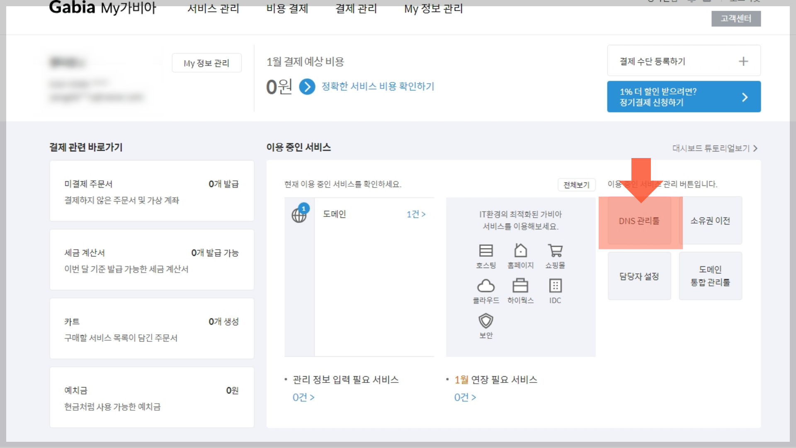Open 1% discount recurring payment banner
This screenshot has width=796, height=448.
click(x=684, y=97)
